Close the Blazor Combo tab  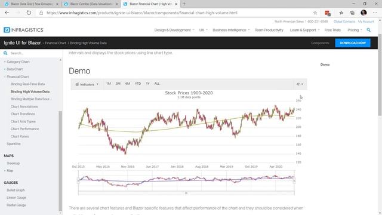coord(117,4)
